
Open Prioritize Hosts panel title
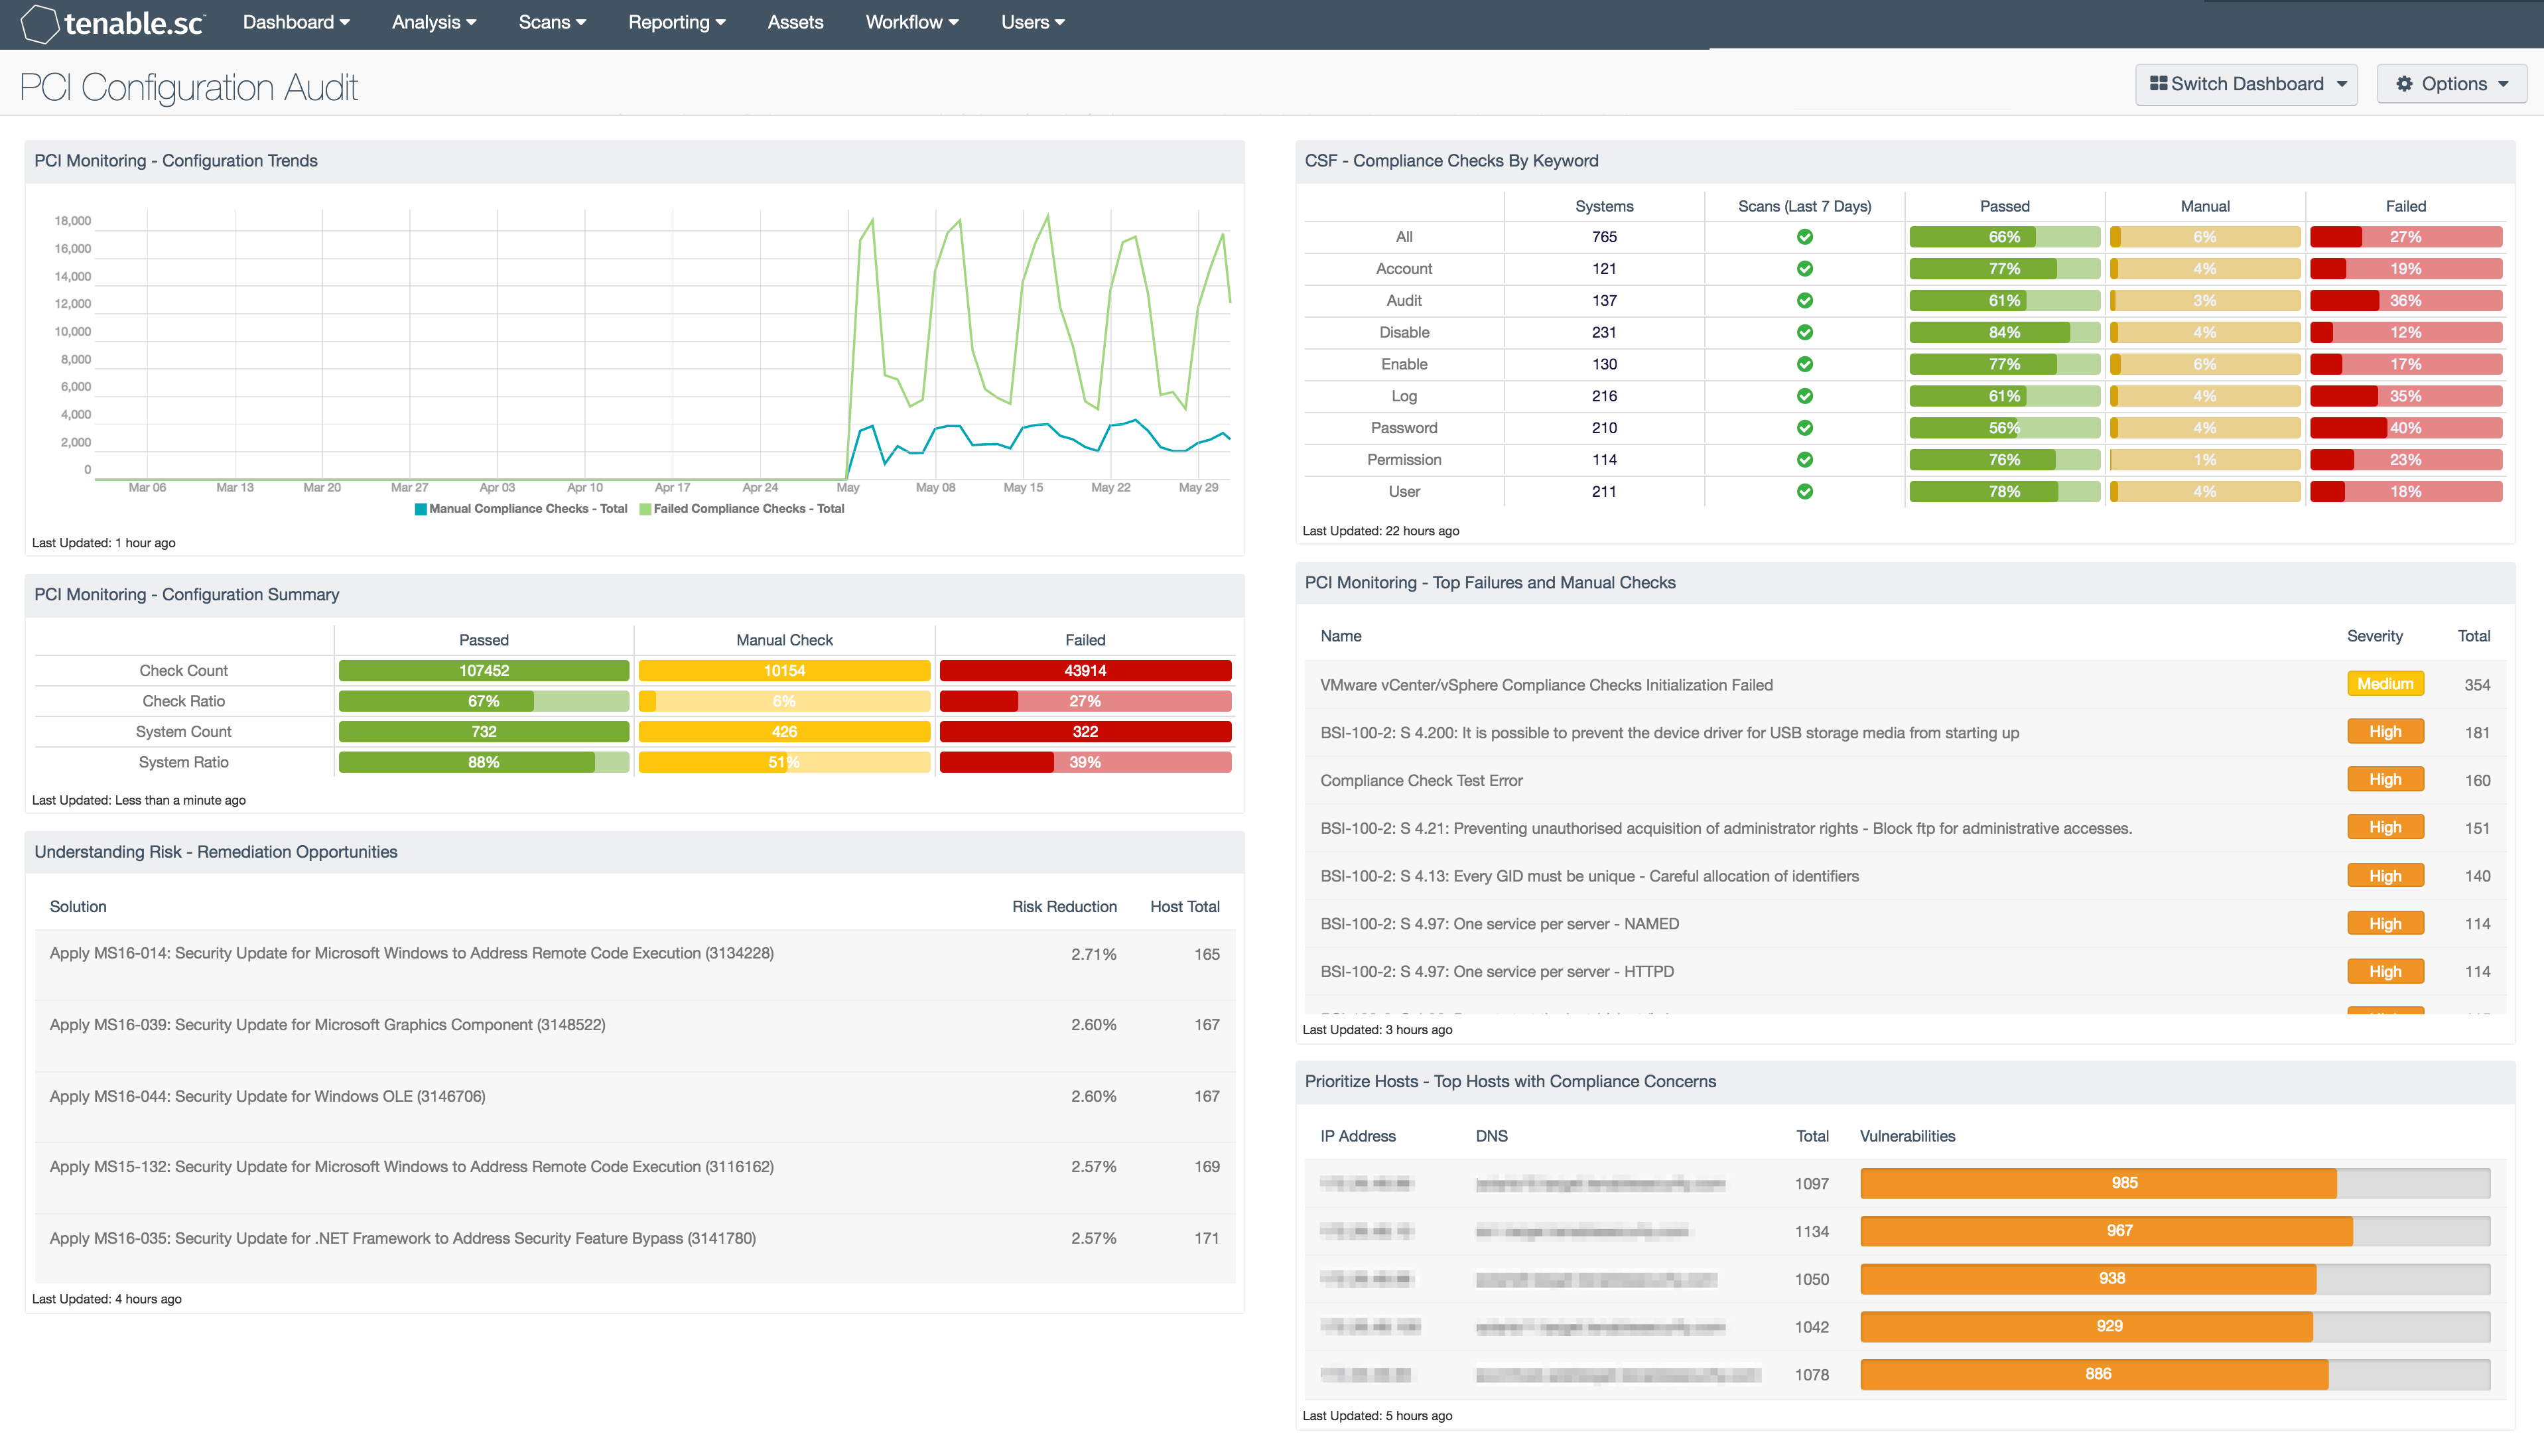[x=1510, y=1082]
